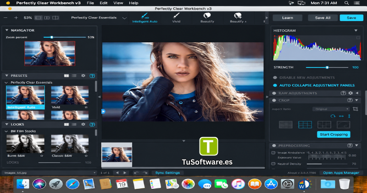Switch to side-by-side compare view
The image size is (367, 193).
[47, 18]
